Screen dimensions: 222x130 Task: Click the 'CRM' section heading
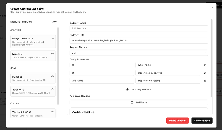pos(13,68)
